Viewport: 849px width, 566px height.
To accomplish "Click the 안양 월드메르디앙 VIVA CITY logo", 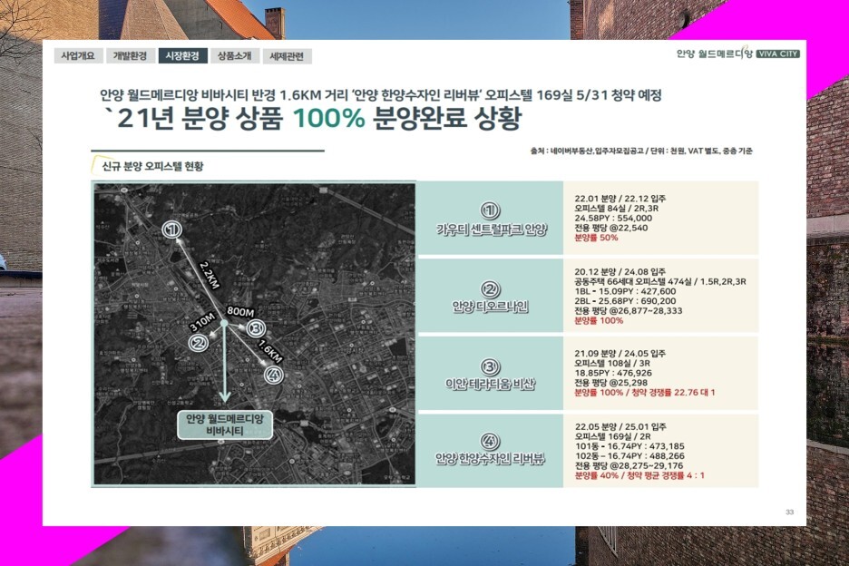I will [738, 54].
